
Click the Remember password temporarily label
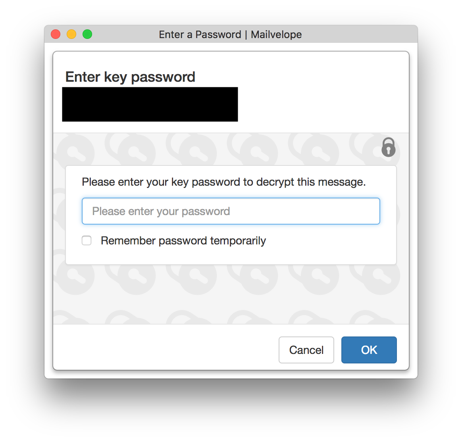coord(183,240)
